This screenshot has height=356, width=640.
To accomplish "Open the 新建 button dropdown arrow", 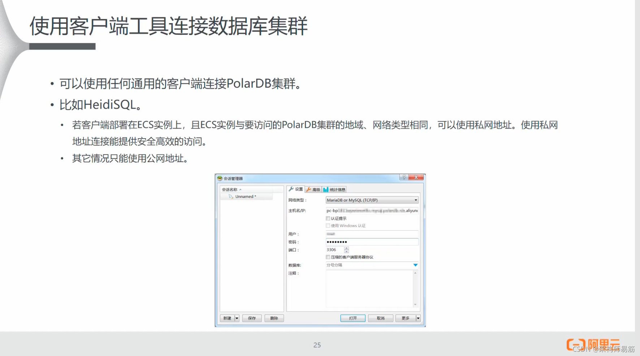I will (x=237, y=318).
